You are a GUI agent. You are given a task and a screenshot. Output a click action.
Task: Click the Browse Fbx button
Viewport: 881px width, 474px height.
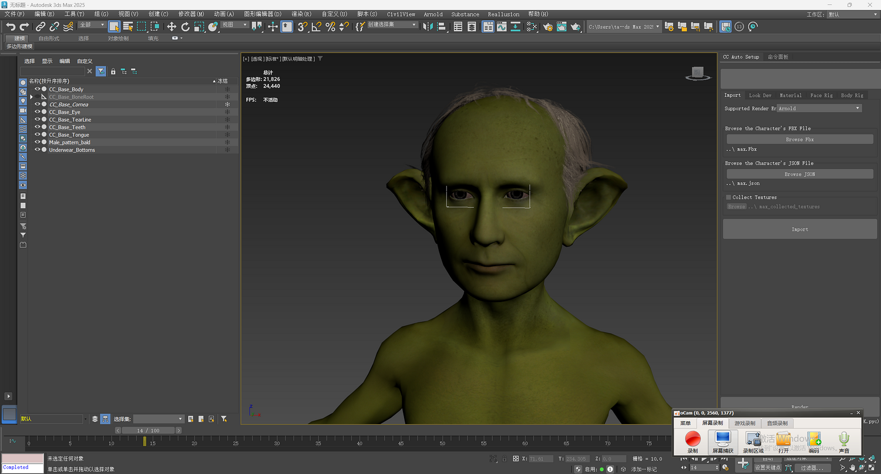click(799, 139)
